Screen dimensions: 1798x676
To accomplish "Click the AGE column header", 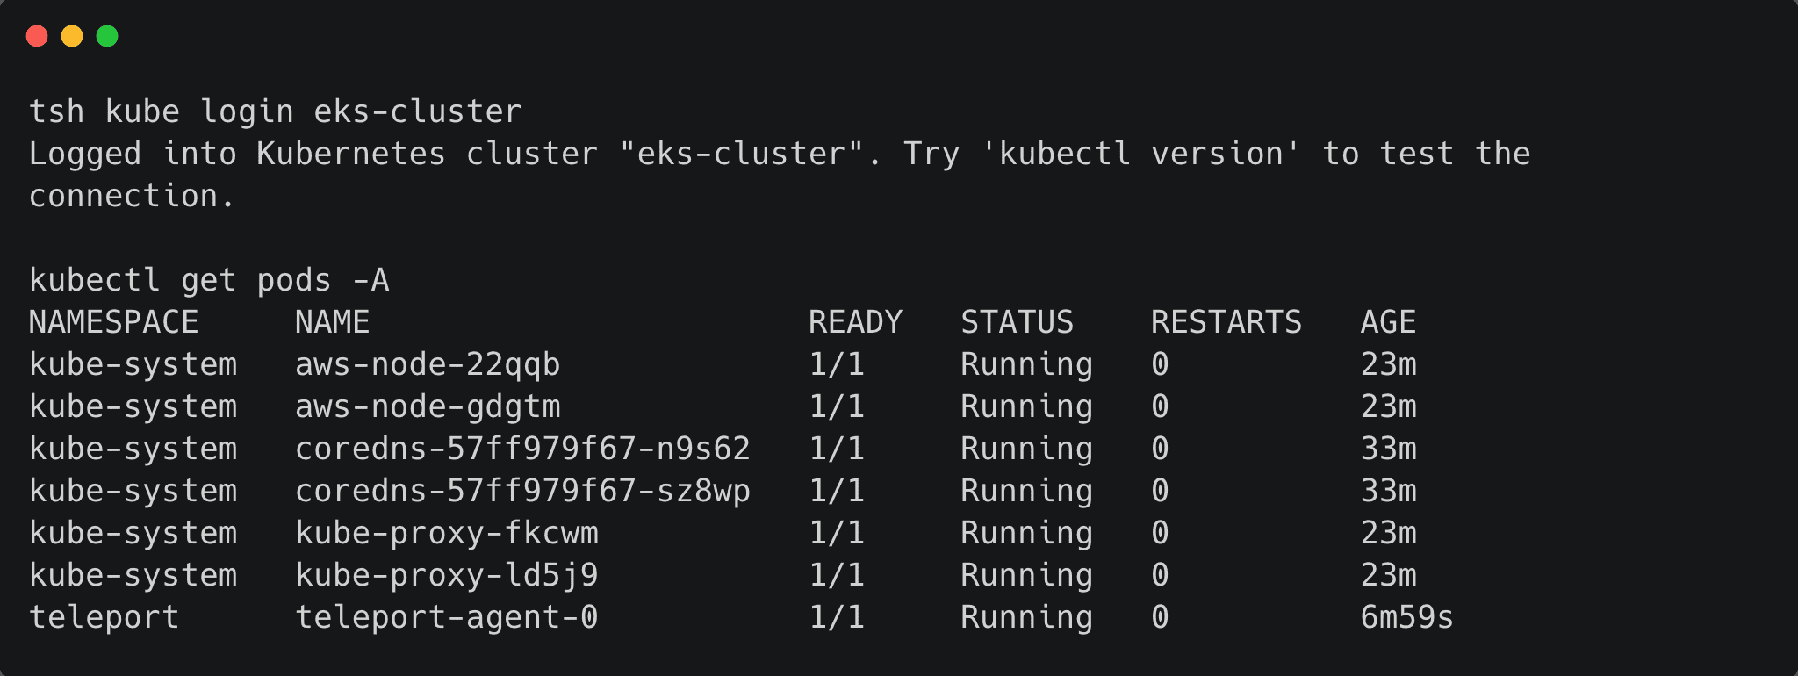I will [1388, 322].
